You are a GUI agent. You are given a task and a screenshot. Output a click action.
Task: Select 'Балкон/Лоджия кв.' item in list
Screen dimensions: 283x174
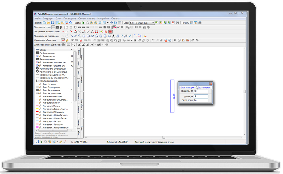click(x=50, y=81)
